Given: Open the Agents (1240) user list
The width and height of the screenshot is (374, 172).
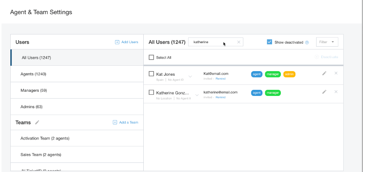Looking at the screenshot, I should [33, 74].
